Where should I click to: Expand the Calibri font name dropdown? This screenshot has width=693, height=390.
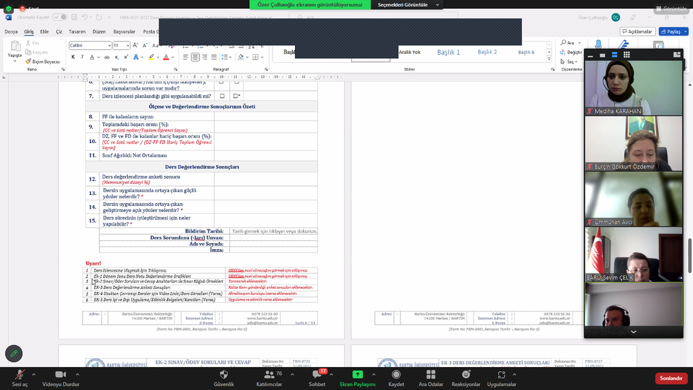pos(108,46)
